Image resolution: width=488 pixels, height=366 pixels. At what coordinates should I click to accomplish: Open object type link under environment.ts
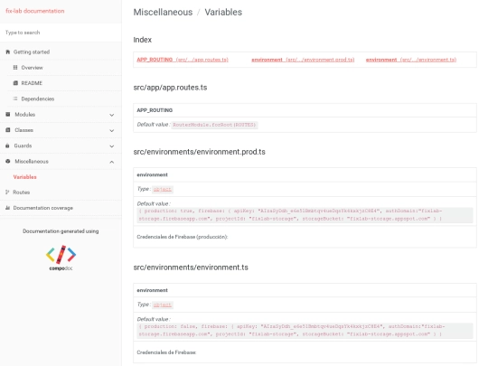163,305
